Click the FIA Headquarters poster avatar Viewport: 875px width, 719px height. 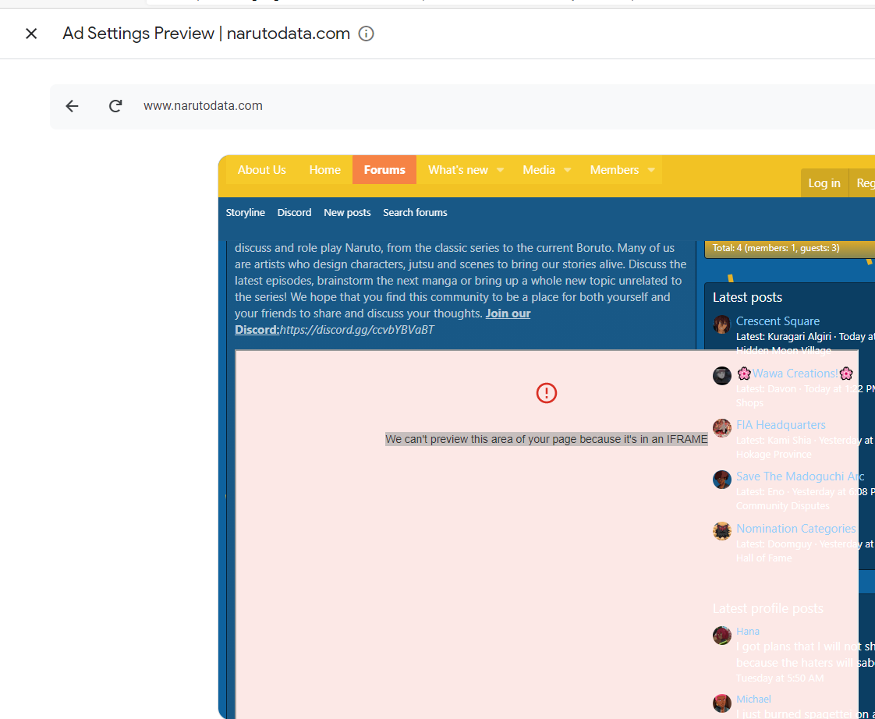[x=721, y=428]
